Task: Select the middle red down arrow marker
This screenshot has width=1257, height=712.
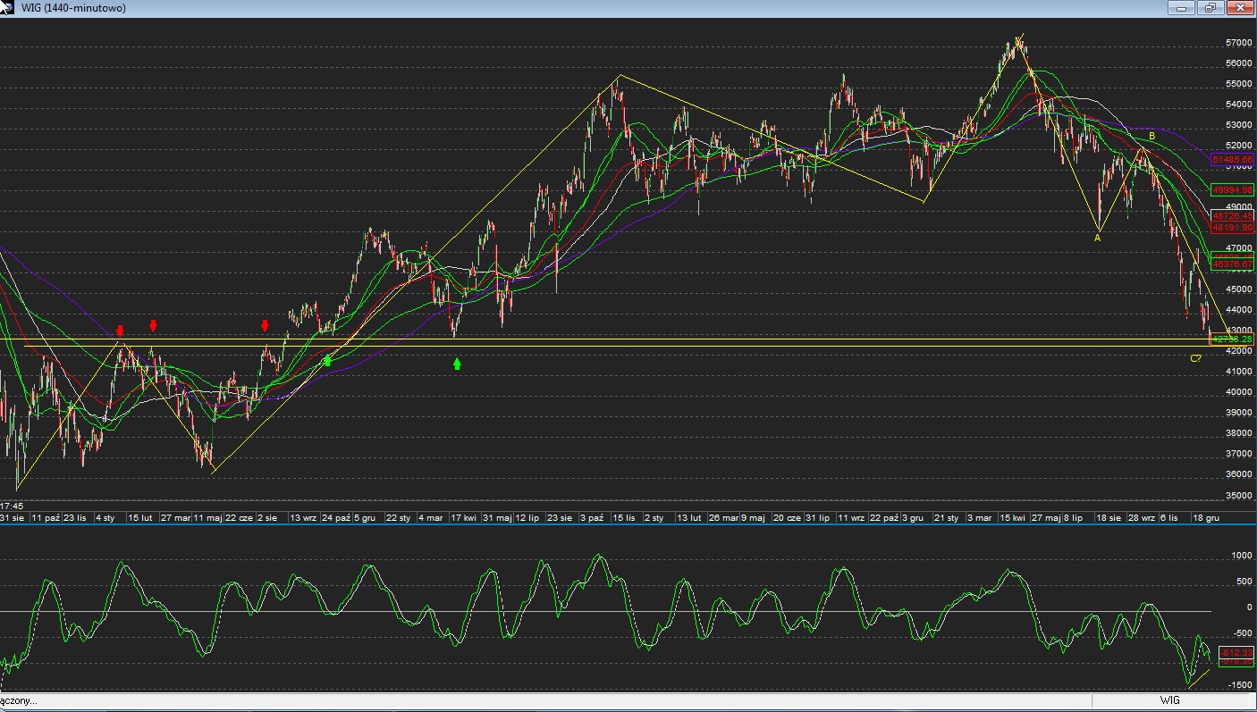Action: tap(153, 325)
